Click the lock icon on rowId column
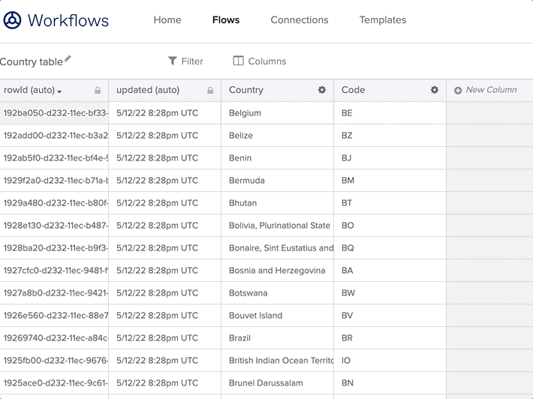 point(98,91)
